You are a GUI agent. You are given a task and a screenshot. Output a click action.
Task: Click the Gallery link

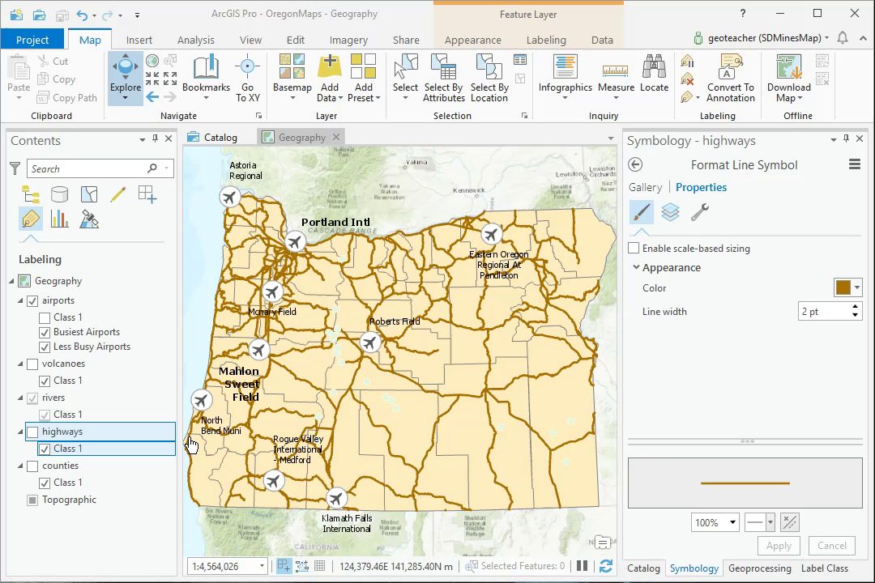click(645, 187)
